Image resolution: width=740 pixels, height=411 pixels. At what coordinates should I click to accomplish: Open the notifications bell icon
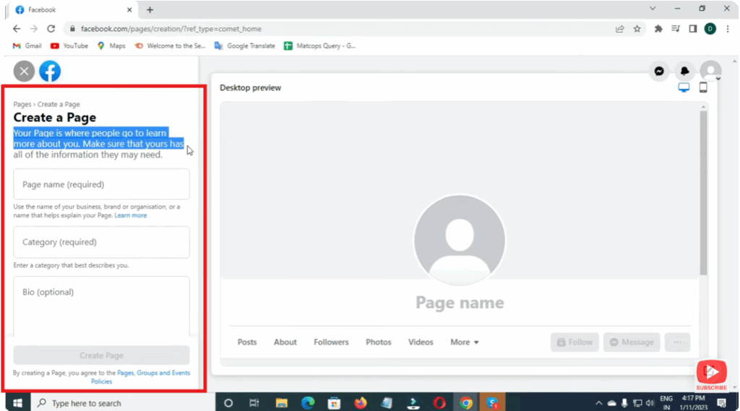[684, 72]
